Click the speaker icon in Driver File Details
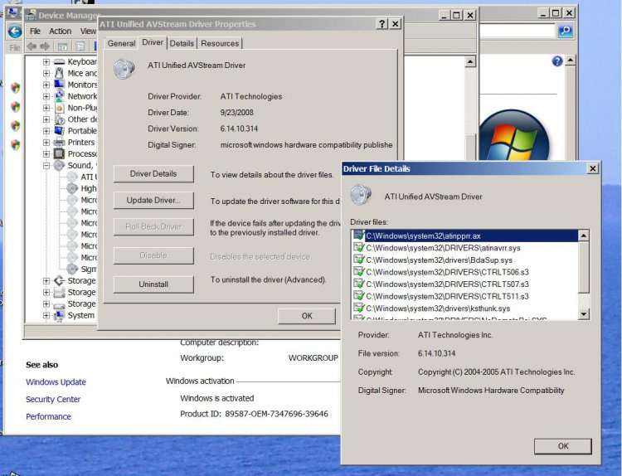This screenshot has width=622, height=476. [361, 194]
